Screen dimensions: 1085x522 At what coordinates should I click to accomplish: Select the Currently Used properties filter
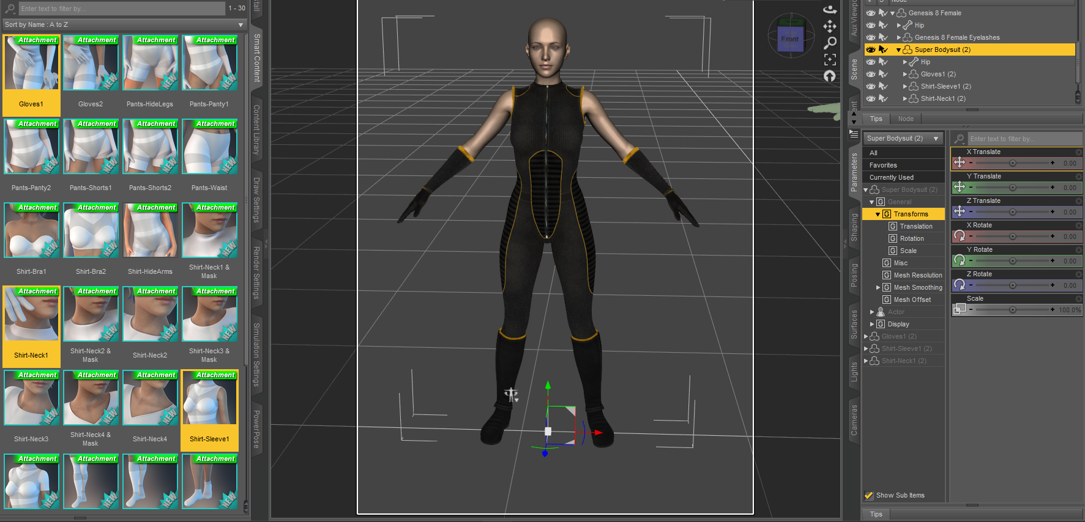(x=904, y=177)
